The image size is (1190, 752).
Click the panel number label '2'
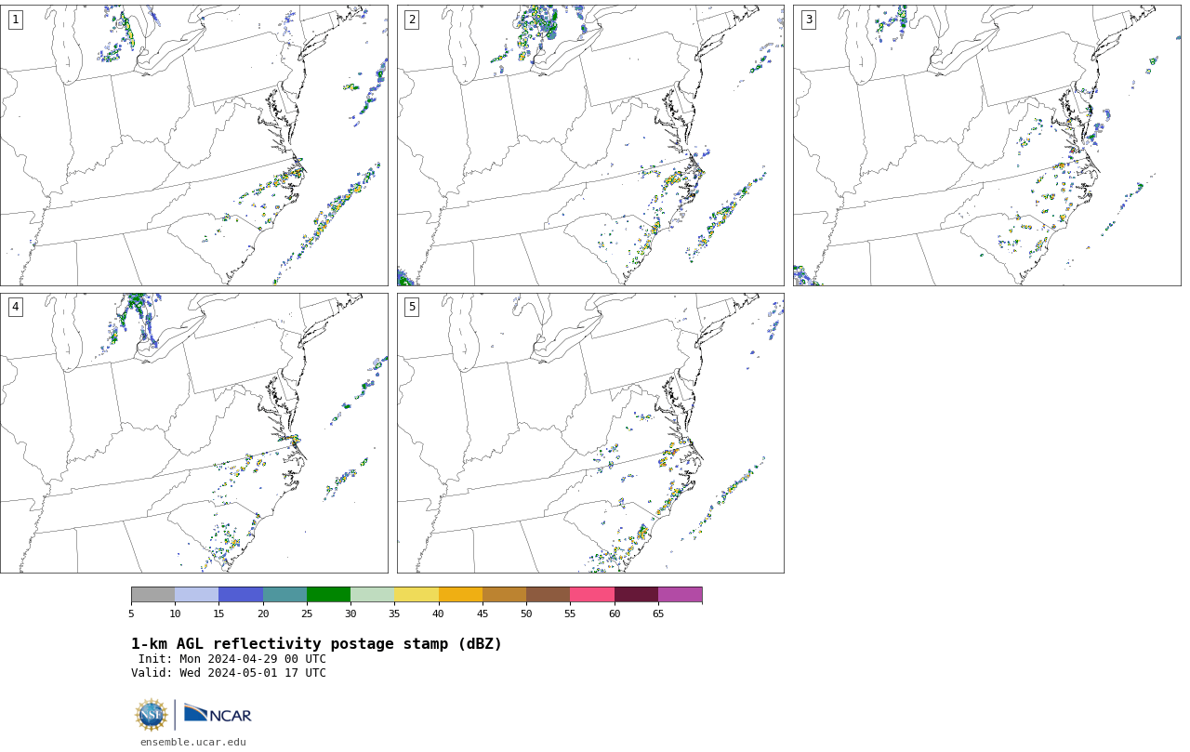[412, 20]
